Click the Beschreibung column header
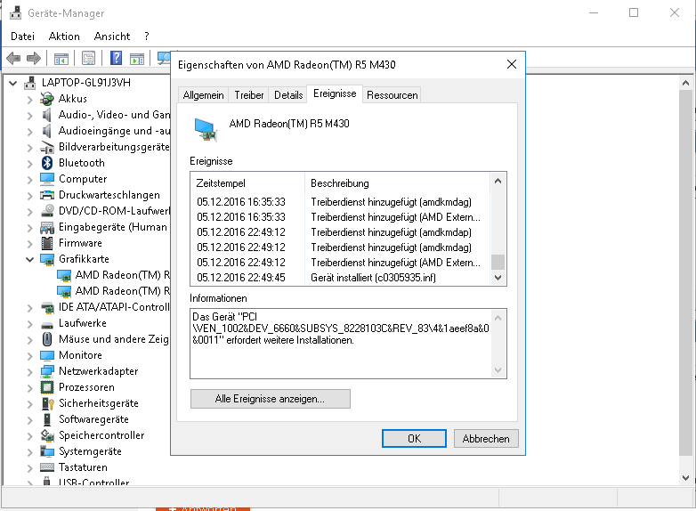The width and height of the screenshot is (696, 511). 397,183
